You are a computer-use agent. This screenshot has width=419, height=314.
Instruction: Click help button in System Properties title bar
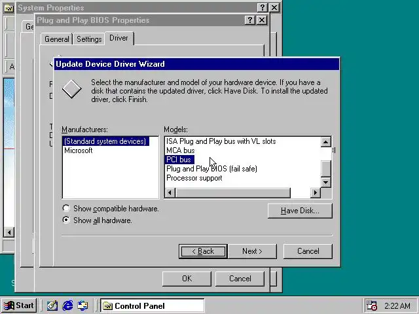263,7
